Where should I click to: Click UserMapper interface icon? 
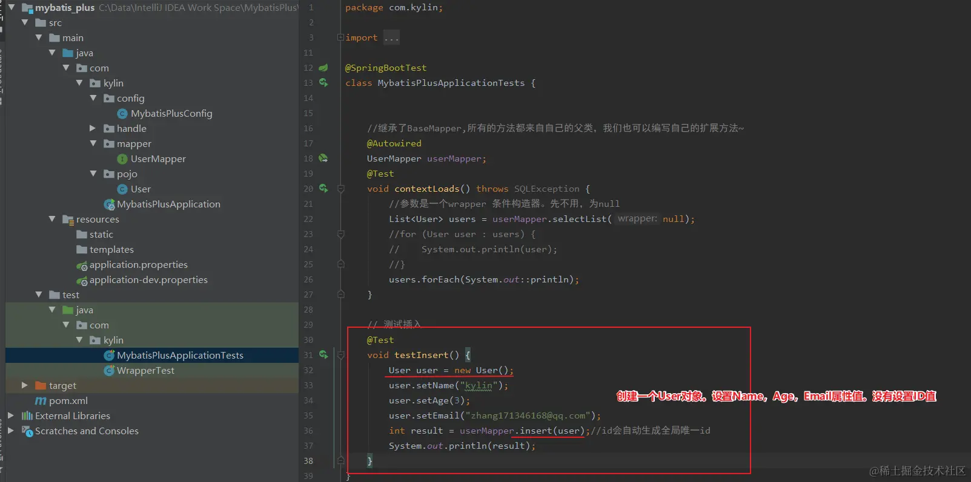coord(122,159)
